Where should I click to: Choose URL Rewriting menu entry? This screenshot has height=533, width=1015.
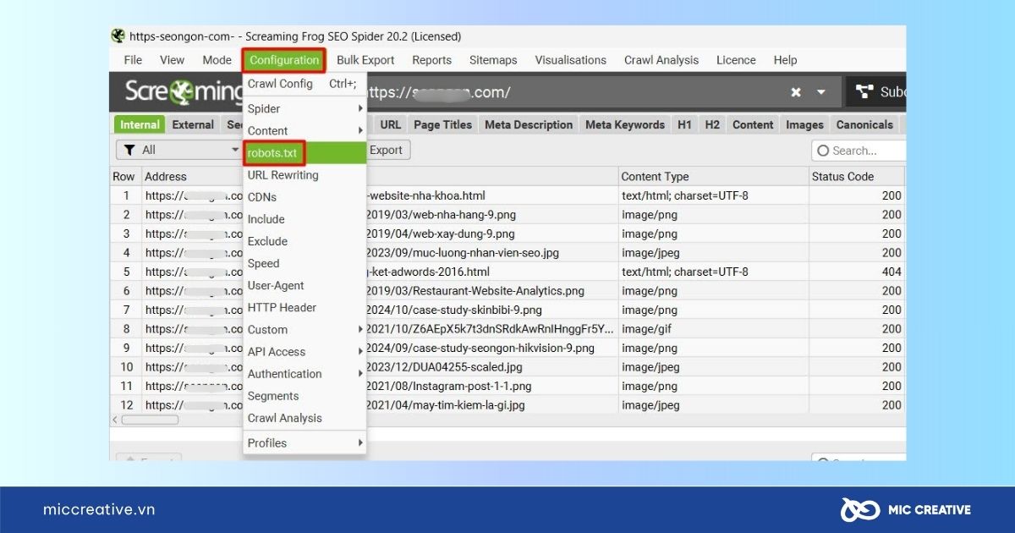click(x=283, y=175)
